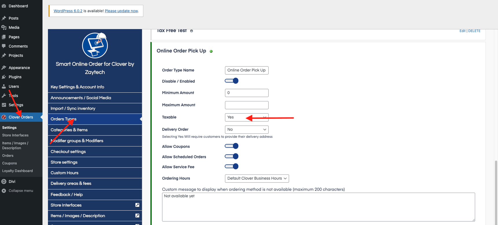Click the Please update now link
This screenshot has height=225, width=498.
121,11
